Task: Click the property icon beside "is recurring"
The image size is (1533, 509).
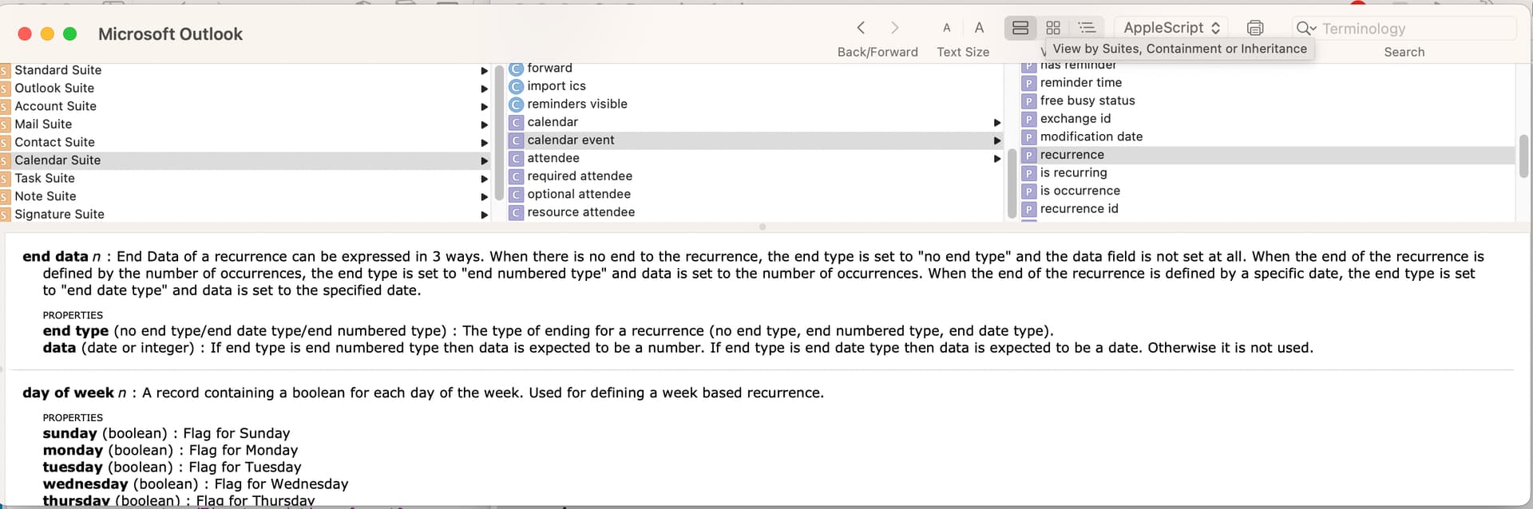Action: (1028, 173)
